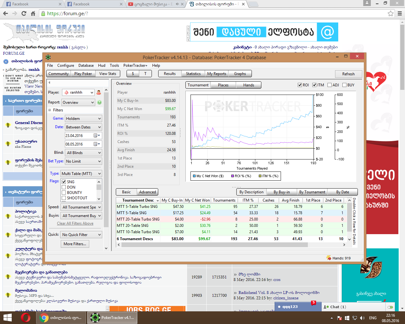Click the More Filters... button

coord(75,244)
